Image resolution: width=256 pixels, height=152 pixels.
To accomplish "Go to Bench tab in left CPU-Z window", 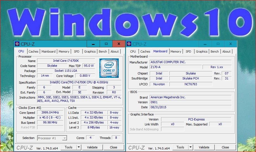I will click(x=103, y=51).
